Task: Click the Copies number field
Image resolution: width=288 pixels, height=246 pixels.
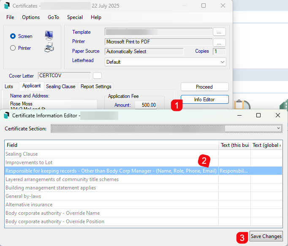Action: point(219,51)
